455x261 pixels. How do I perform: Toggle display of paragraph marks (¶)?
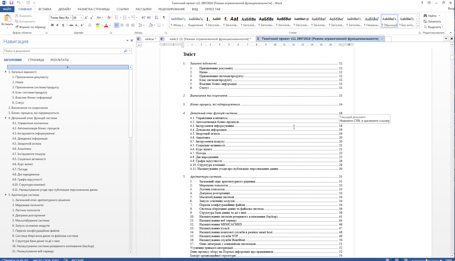[x=164, y=18]
